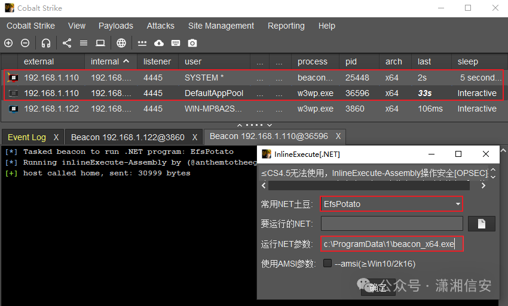Select the DefaultAppPool user cell
This screenshot has height=306, width=508.
[x=214, y=93]
